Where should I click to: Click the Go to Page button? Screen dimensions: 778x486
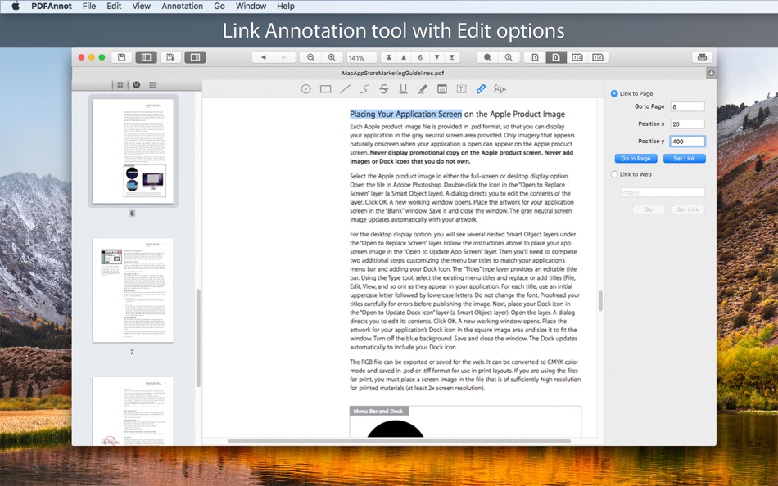pyautogui.click(x=636, y=158)
